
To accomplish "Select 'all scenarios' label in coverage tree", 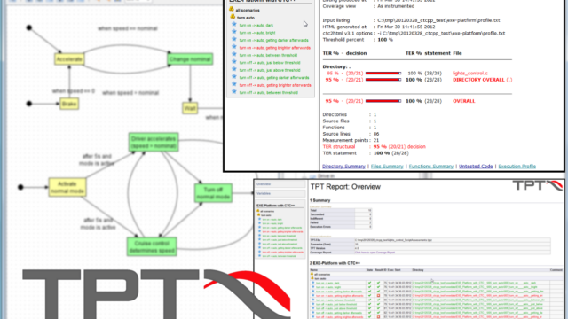I will 248,10.
